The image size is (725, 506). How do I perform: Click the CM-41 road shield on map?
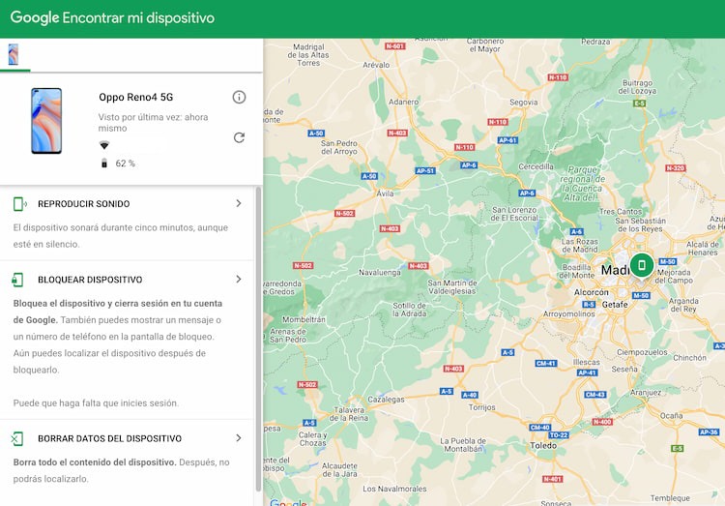pos(546,364)
